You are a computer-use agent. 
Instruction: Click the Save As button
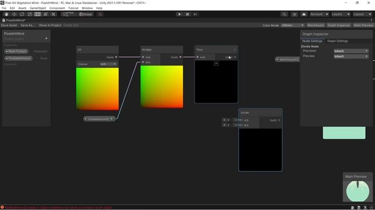(28, 25)
